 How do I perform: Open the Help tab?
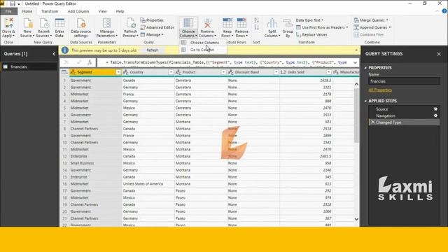click(120, 11)
